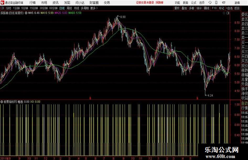Click the 标记 mark button
Screen dimensions: 248x160
(221, 8)
